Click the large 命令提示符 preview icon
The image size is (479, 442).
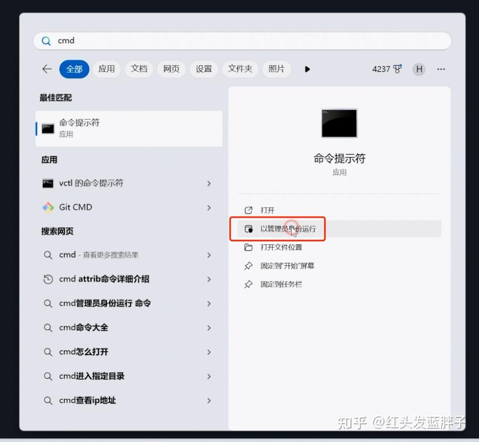(339, 123)
